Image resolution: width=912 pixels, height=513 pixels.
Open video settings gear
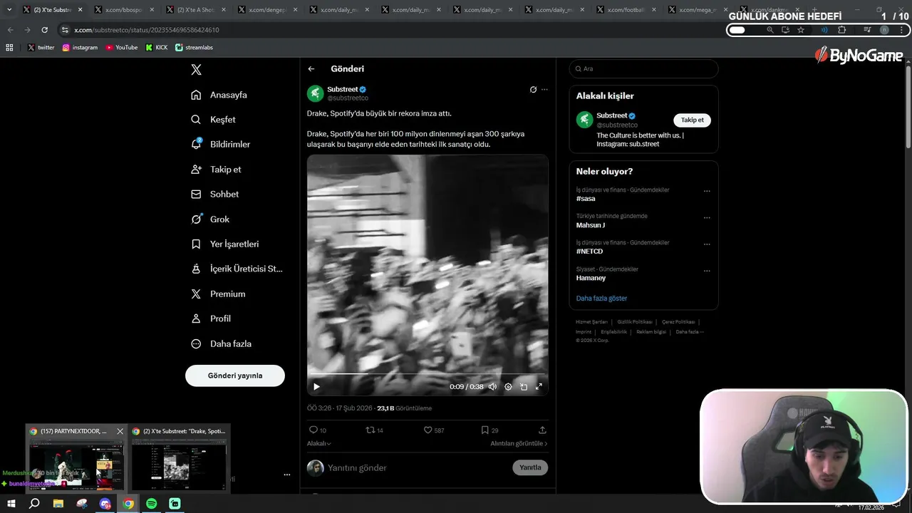[x=508, y=387]
